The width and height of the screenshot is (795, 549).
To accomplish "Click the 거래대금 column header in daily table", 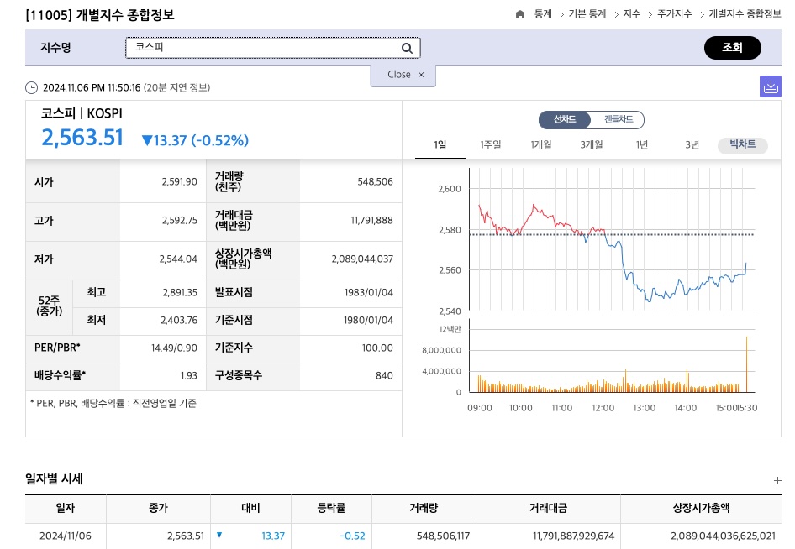I will point(548,508).
